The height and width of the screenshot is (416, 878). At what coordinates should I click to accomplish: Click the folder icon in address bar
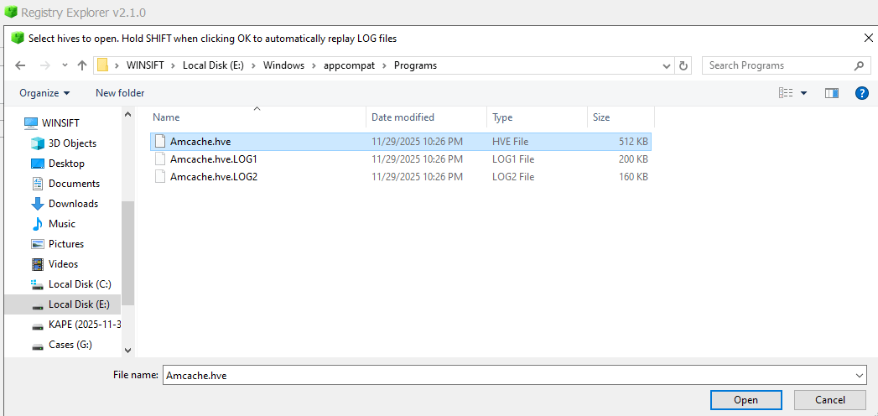[102, 65]
